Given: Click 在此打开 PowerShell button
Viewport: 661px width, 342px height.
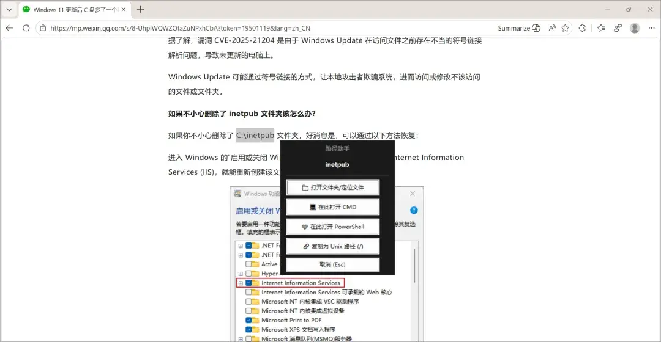Looking at the screenshot, I should (332, 227).
